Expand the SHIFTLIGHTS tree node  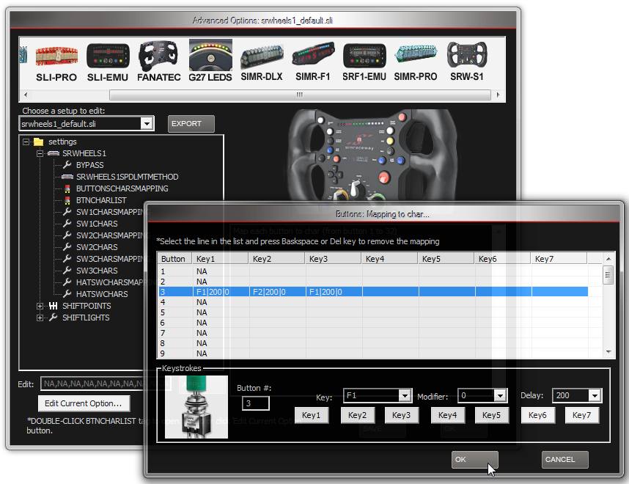point(40,318)
